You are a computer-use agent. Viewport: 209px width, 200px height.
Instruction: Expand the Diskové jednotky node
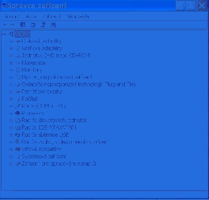[11, 41]
